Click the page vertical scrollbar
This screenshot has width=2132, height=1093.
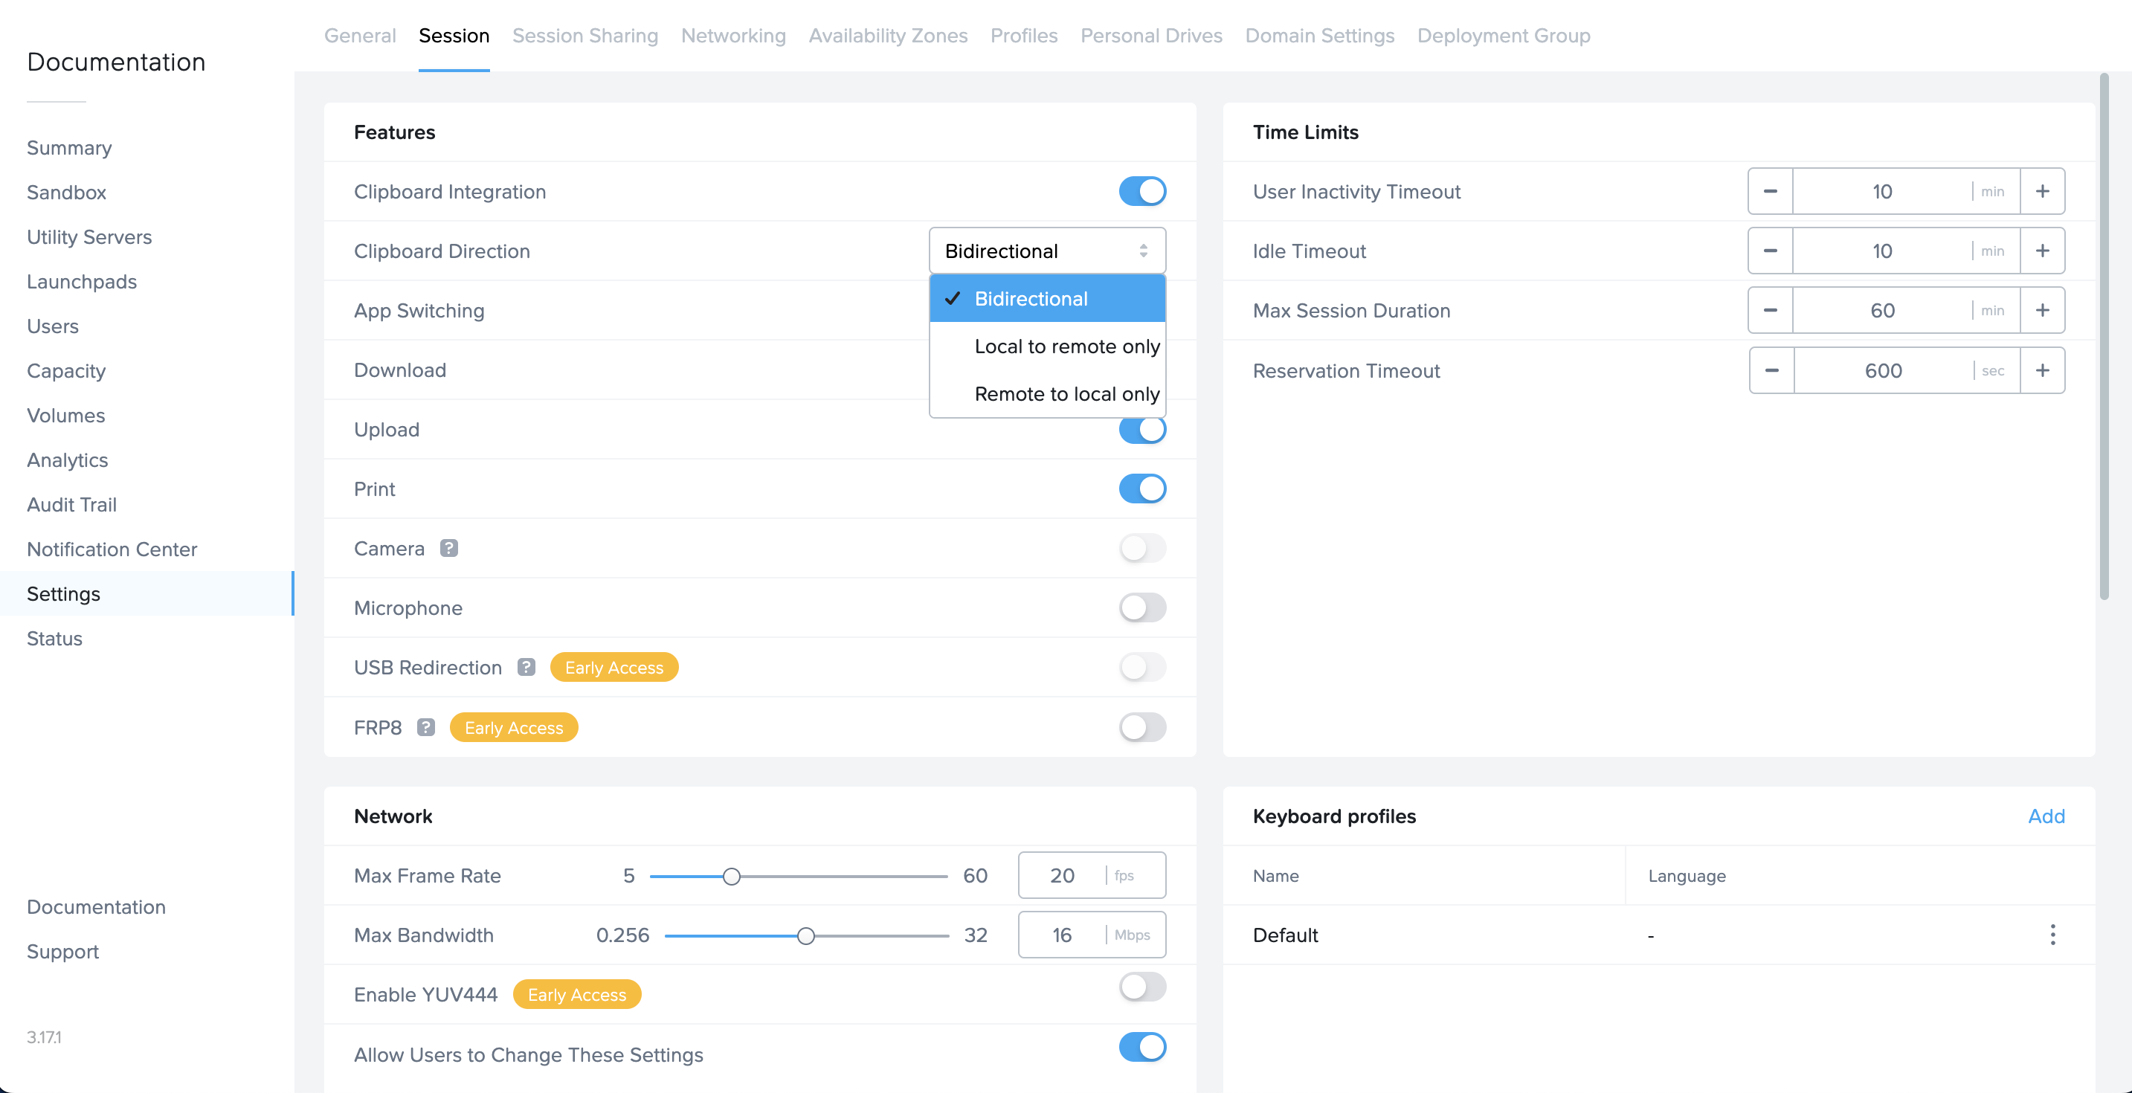coord(2104,337)
